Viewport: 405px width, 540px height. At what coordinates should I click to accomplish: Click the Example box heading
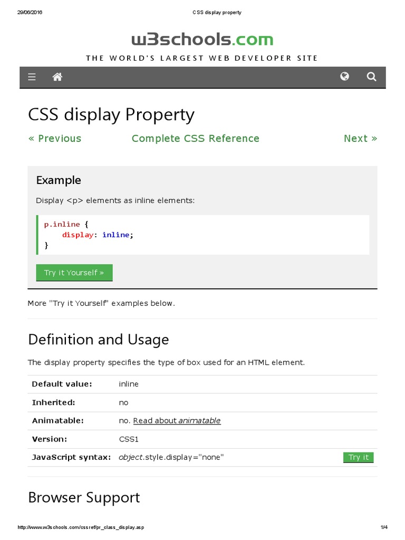(x=59, y=180)
